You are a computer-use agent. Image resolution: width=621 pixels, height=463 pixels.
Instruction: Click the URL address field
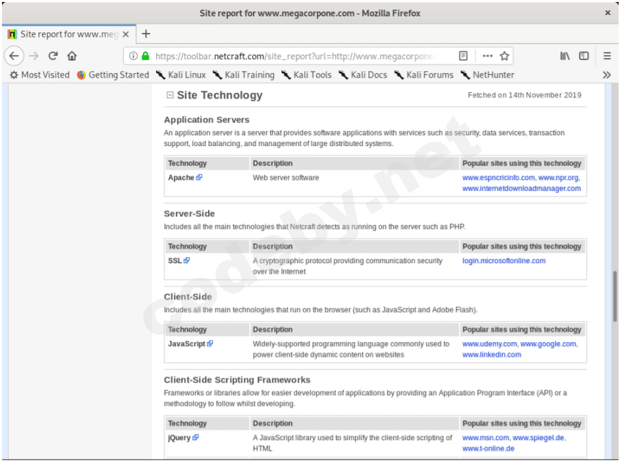296,56
